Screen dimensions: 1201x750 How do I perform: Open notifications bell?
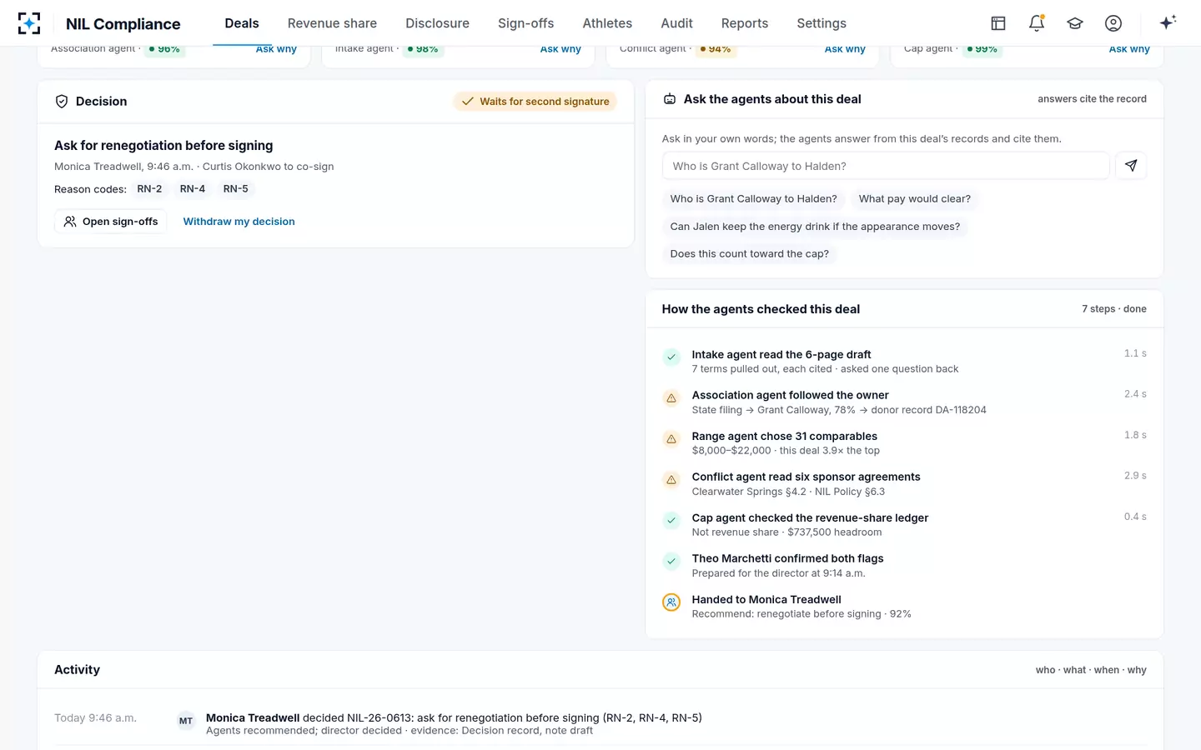click(x=1037, y=23)
